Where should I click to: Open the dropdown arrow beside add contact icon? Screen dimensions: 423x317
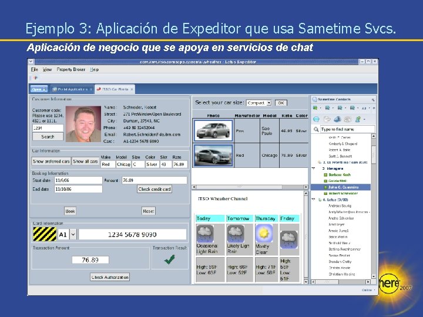tap(364, 119)
